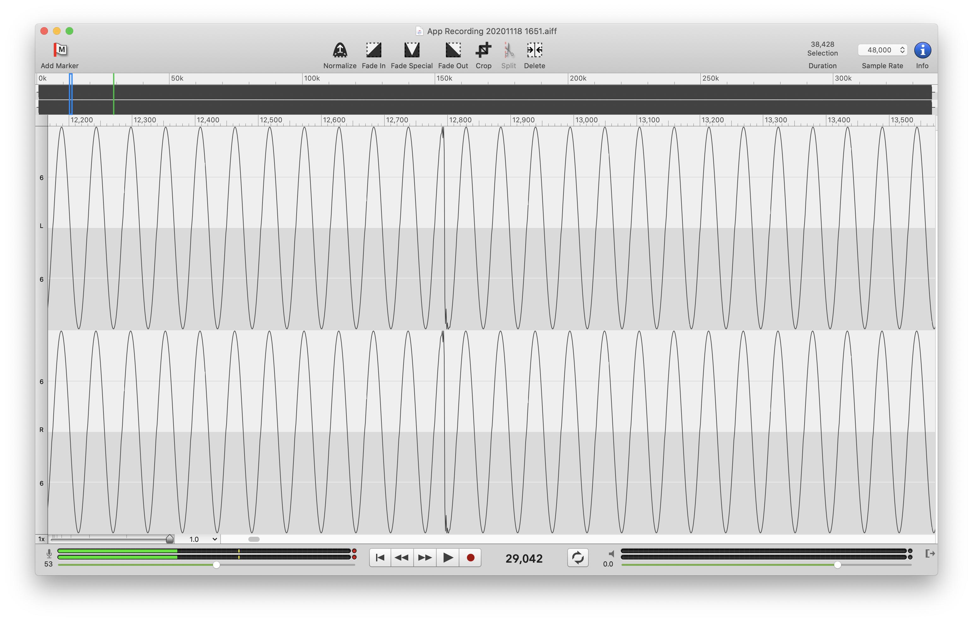Crop the selection with Crop tool
The width and height of the screenshot is (973, 622).
click(483, 50)
